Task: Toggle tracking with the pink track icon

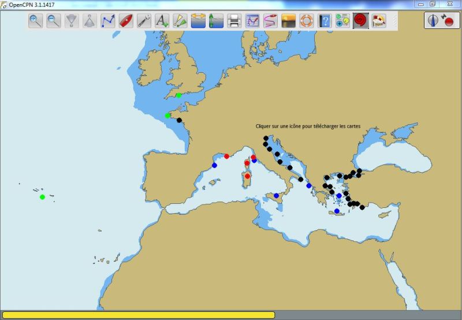Action: point(270,21)
